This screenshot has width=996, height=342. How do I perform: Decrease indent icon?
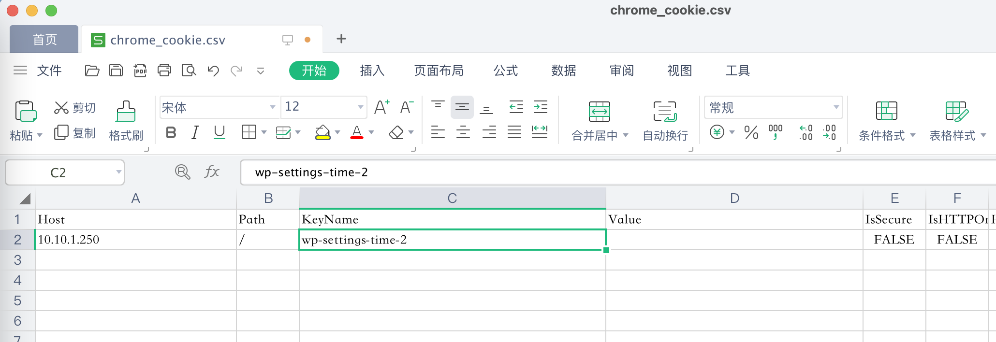[x=516, y=107]
